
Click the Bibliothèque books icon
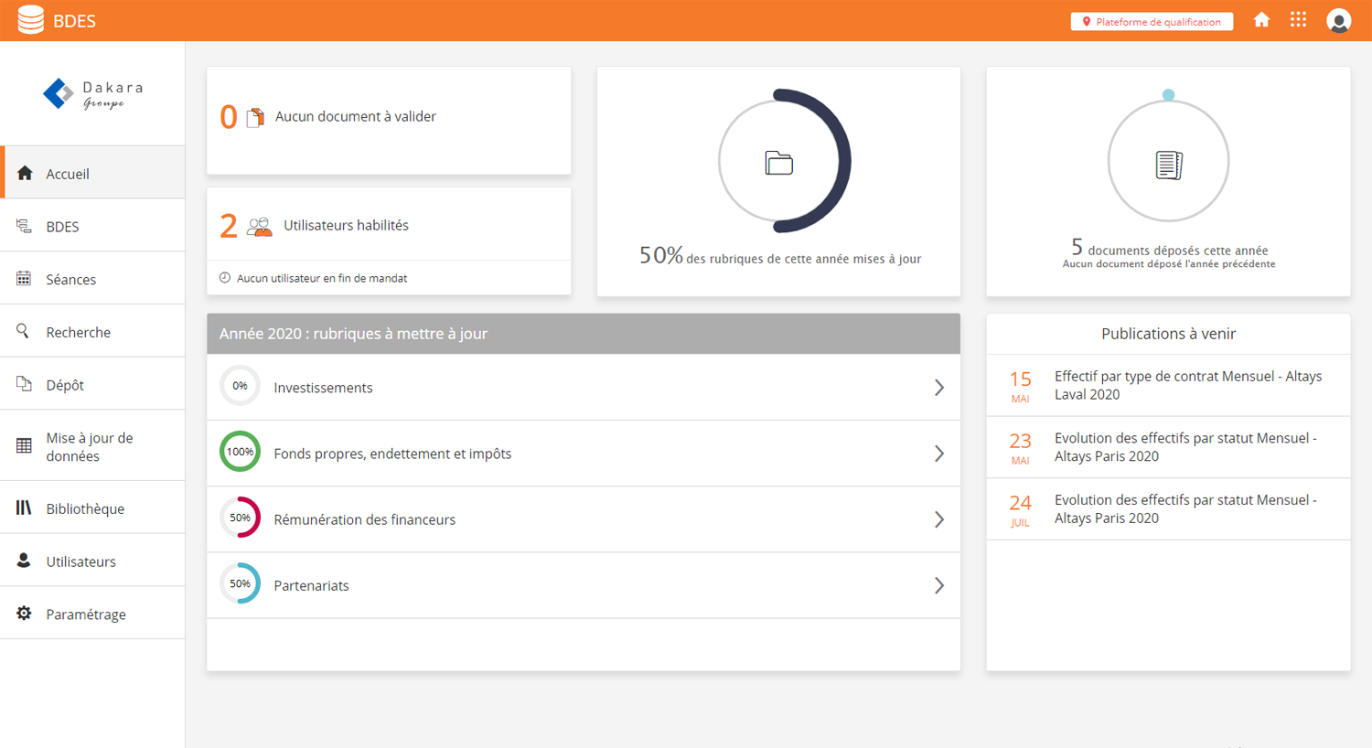24,508
